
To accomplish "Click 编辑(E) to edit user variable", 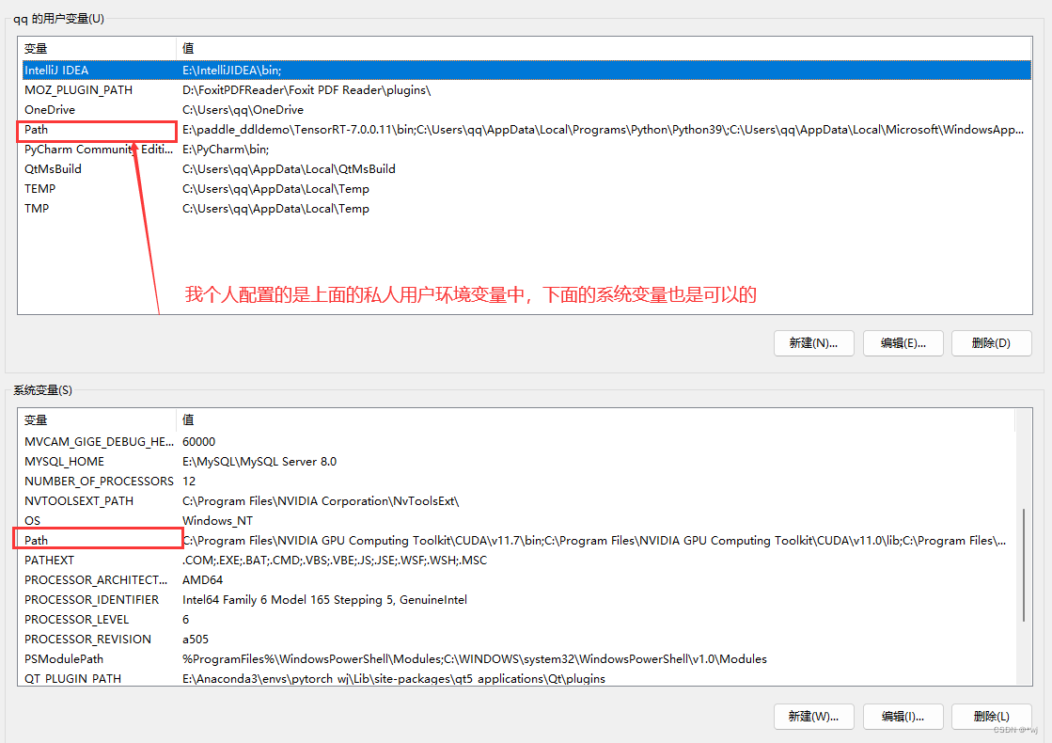I will coord(902,342).
